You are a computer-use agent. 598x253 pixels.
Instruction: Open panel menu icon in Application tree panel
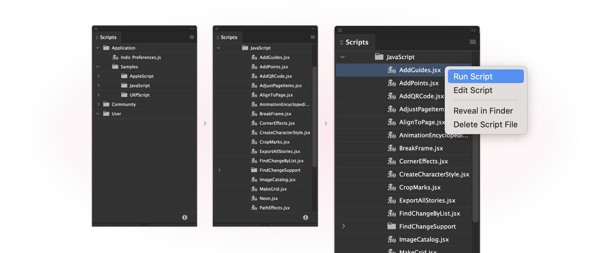pos(192,37)
